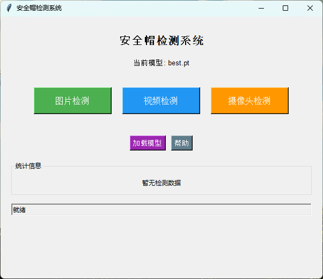Open video detection via 视频检测 button
The image size is (323, 279).
pos(161,101)
